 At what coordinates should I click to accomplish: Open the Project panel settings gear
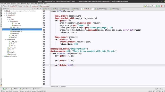(38, 9)
